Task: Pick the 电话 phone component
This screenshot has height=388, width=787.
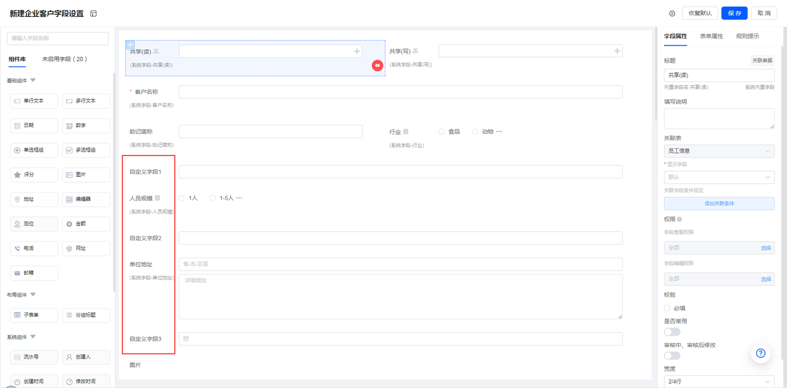Action: click(x=34, y=248)
